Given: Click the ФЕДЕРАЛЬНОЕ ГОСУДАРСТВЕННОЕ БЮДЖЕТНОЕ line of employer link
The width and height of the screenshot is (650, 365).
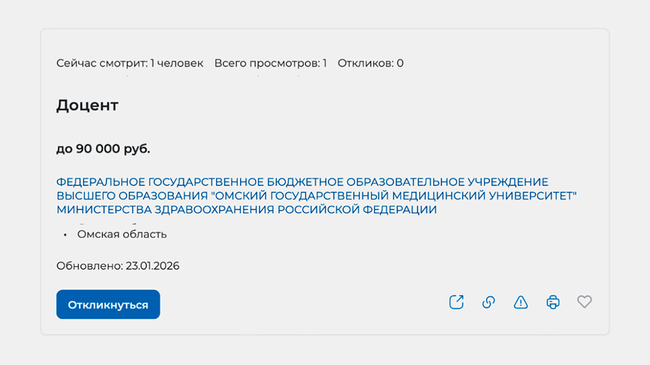Looking at the screenshot, I should tap(302, 182).
